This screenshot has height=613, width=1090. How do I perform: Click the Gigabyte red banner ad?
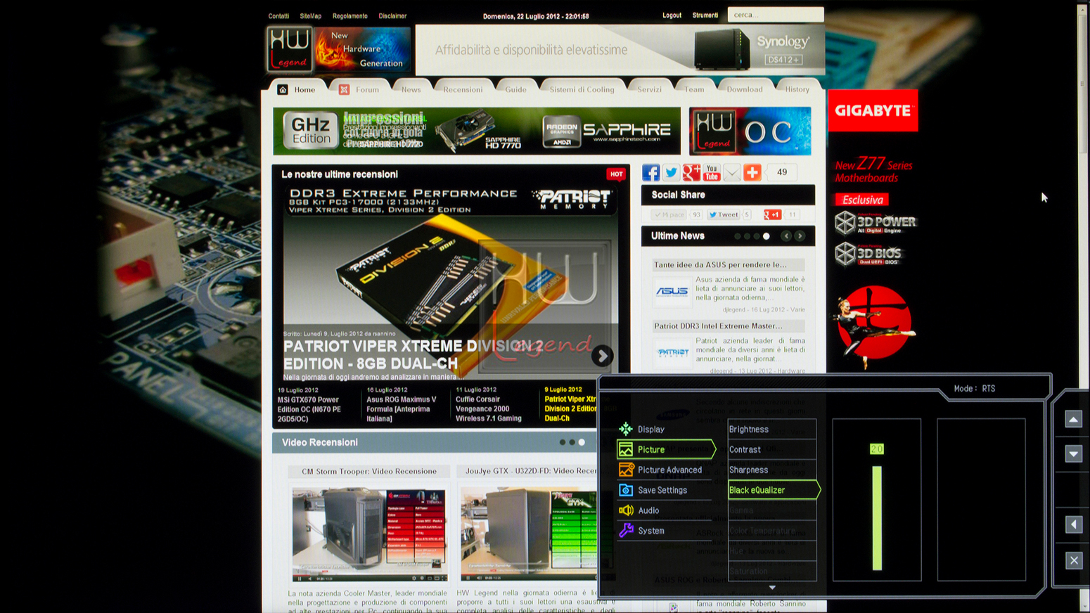(x=873, y=110)
